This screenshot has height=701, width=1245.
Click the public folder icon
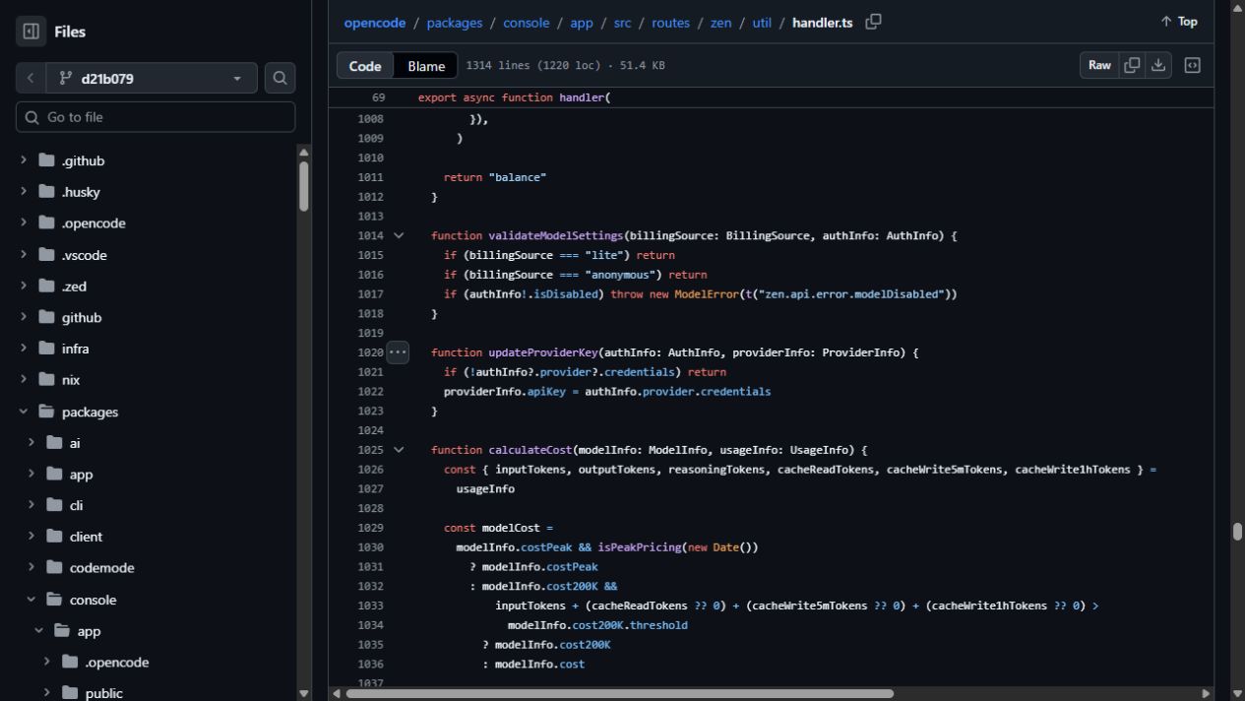click(70, 693)
